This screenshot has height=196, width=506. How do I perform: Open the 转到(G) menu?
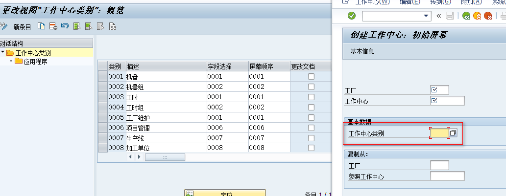pyautogui.click(x=440, y=2)
